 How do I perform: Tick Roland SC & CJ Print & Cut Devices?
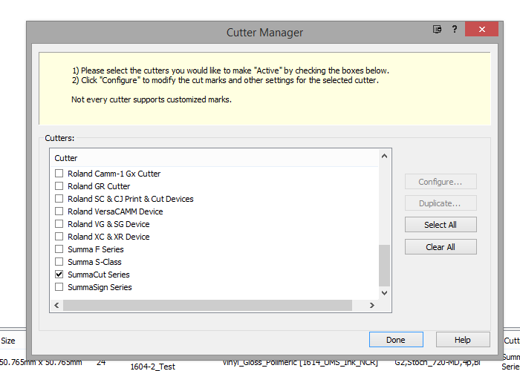coord(59,198)
